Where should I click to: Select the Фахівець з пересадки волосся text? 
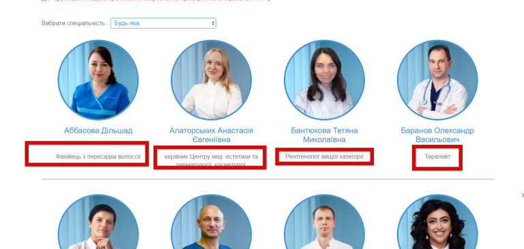[98, 156]
